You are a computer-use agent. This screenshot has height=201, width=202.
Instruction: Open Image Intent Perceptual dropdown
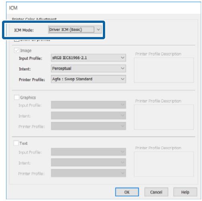tap(88, 69)
